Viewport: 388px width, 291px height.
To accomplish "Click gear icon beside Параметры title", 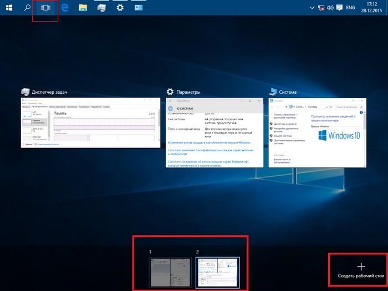I will pyautogui.click(x=170, y=92).
